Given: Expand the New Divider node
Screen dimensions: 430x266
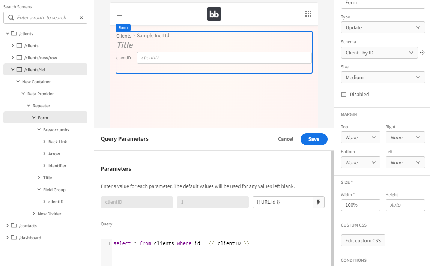Looking at the screenshot, I should pos(34,213).
